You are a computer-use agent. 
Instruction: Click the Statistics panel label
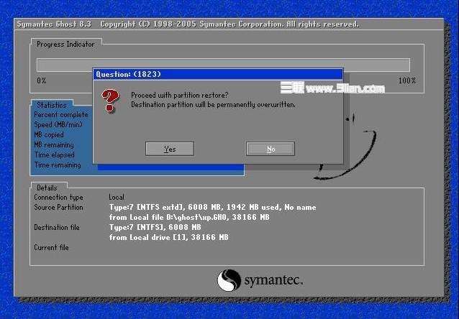point(52,105)
